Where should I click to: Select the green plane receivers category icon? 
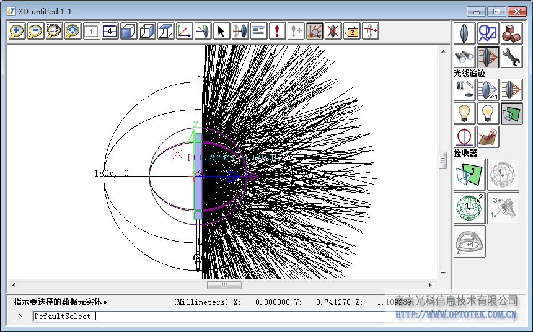511,113
